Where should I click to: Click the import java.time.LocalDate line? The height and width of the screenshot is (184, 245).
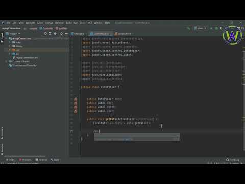point(102,75)
